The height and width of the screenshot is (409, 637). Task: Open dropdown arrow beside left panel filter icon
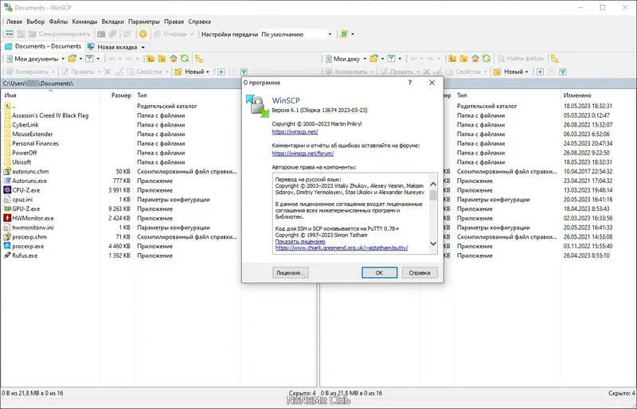click(x=98, y=59)
